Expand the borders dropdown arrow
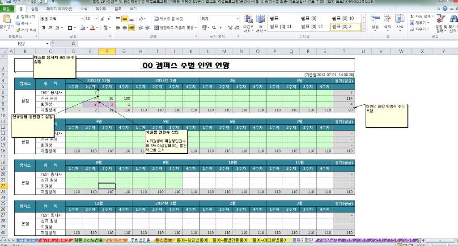Viewport: 458px width, 246px height. [75, 28]
